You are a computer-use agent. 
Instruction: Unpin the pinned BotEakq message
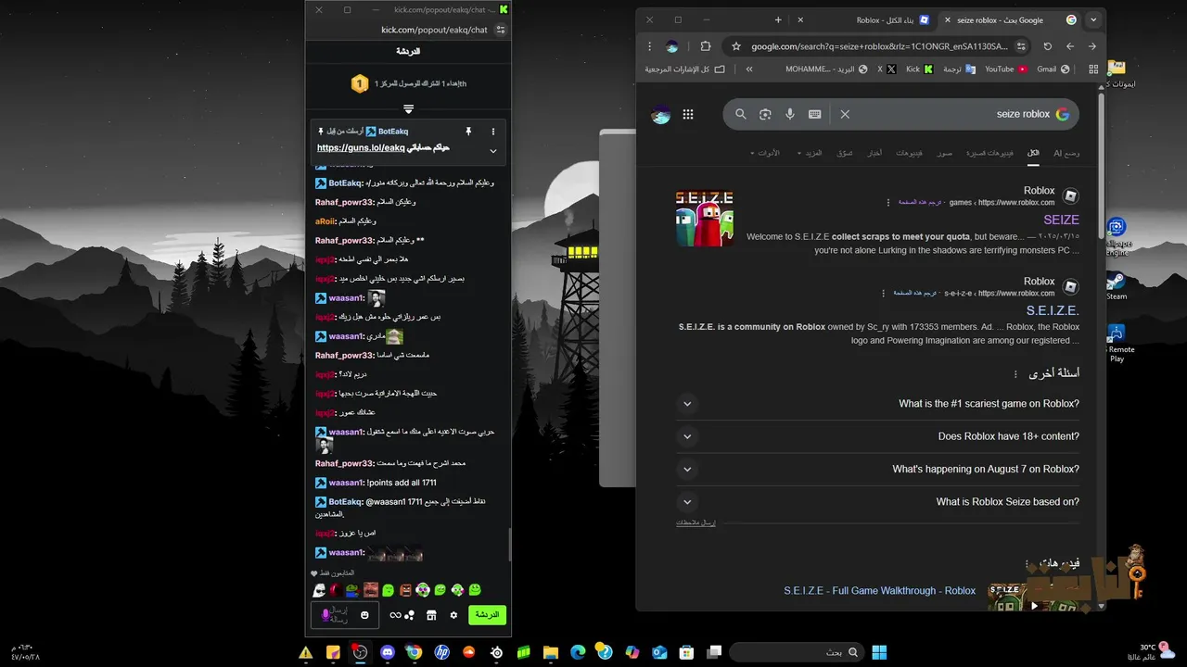click(468, 132)
